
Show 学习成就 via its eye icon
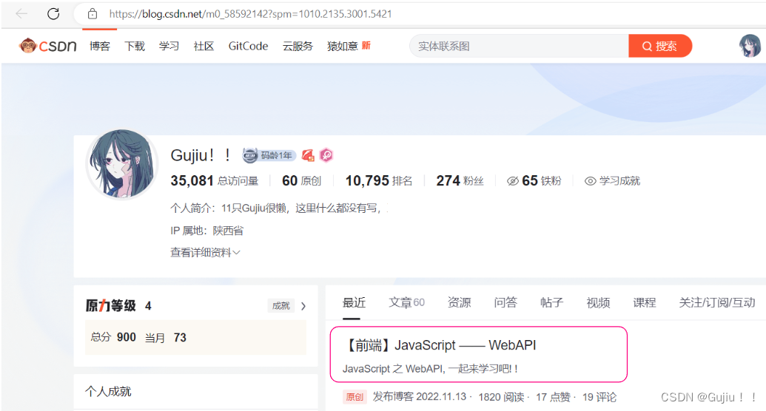[590, 181]
